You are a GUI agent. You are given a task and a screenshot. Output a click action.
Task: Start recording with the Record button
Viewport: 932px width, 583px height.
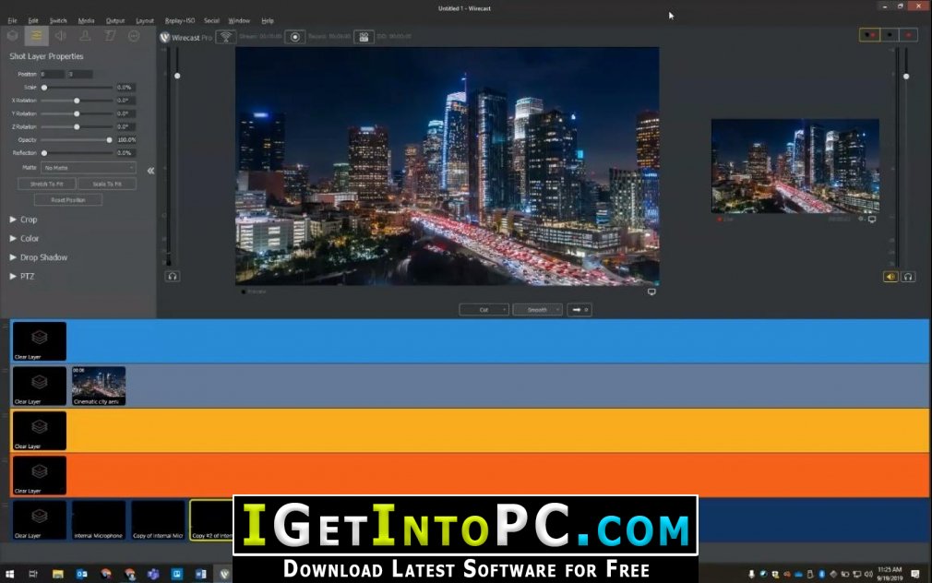point(294,37)
